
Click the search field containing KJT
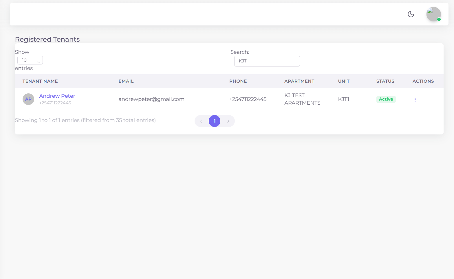click(267, 61)
